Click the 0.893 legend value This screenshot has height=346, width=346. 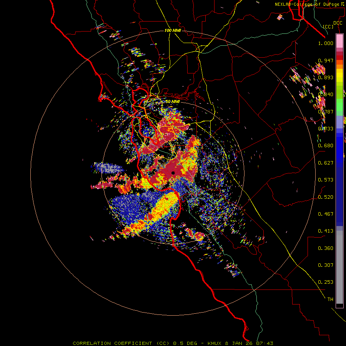pos(326,77)
